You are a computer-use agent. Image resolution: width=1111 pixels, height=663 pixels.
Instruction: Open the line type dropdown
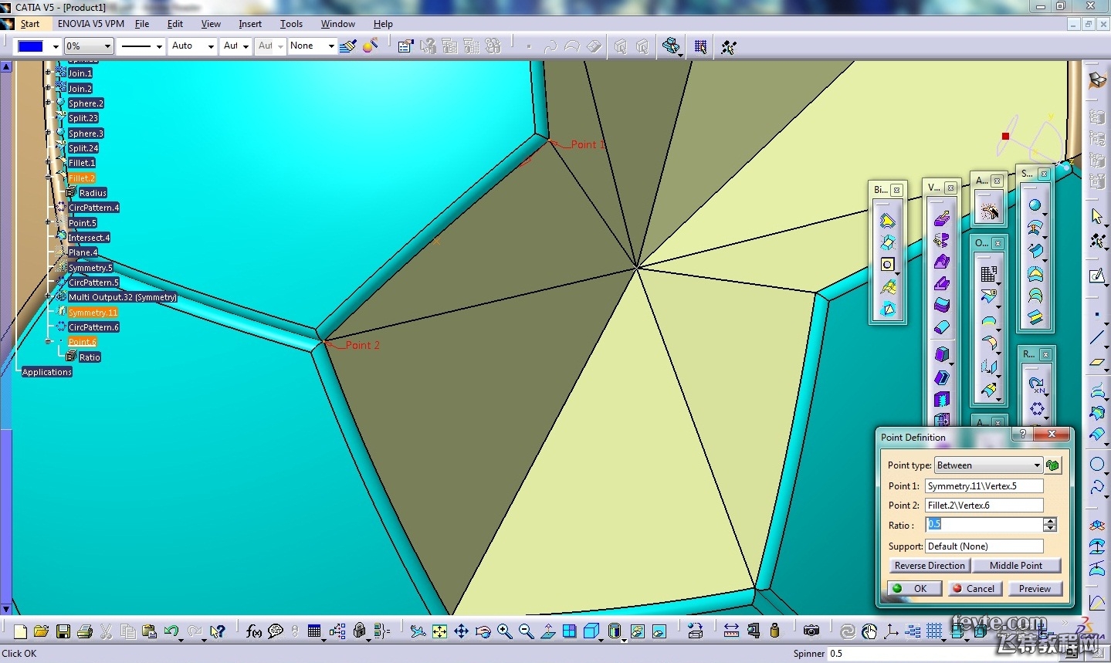pyautogui.click(x=159, y=46)
